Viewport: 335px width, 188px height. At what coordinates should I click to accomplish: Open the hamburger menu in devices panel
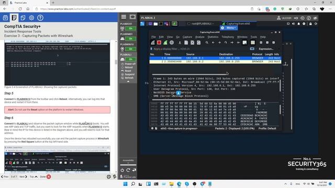click(124, 17)
